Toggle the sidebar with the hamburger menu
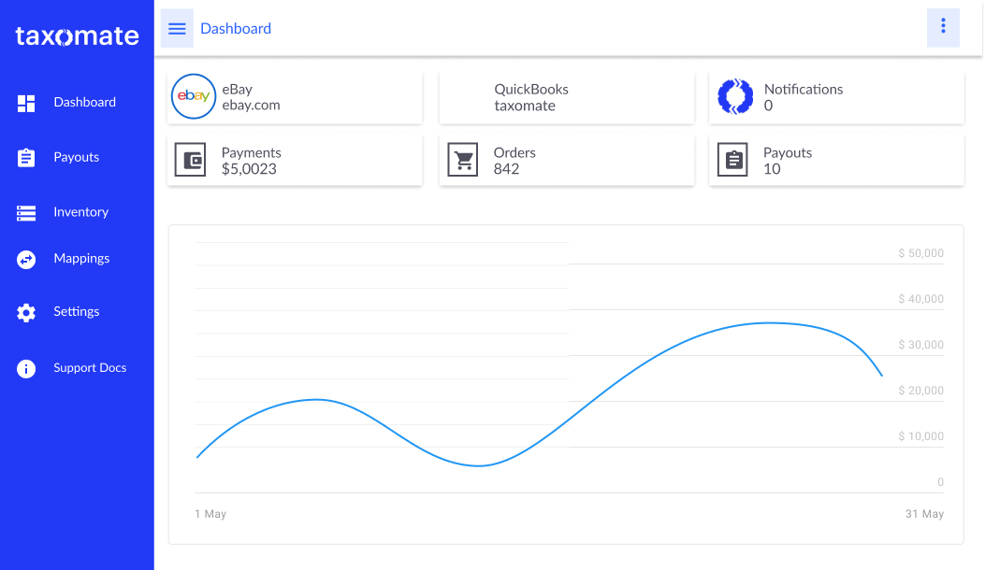985x570 pixels. 177,29
